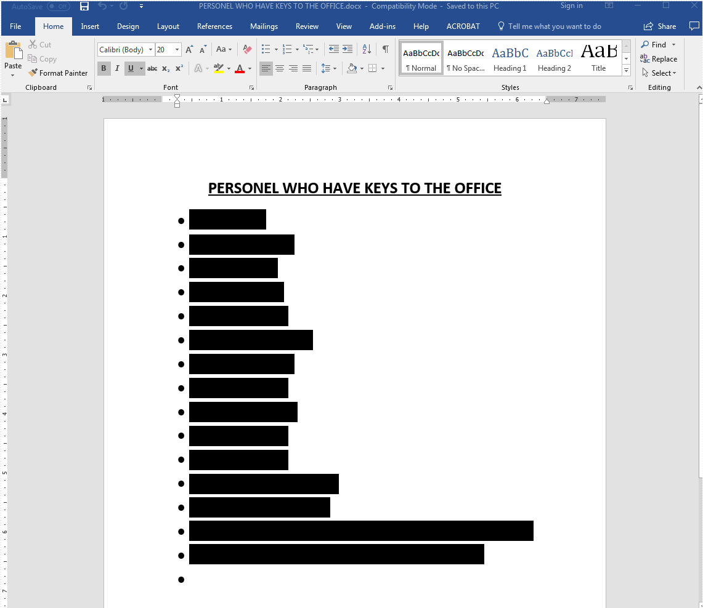
Task: Clear all formatting with eraser icon
Action: point(247,49)
